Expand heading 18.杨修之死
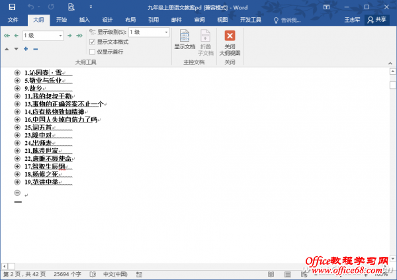This screenshot has width=397, height=280. [x=17, y=174]
